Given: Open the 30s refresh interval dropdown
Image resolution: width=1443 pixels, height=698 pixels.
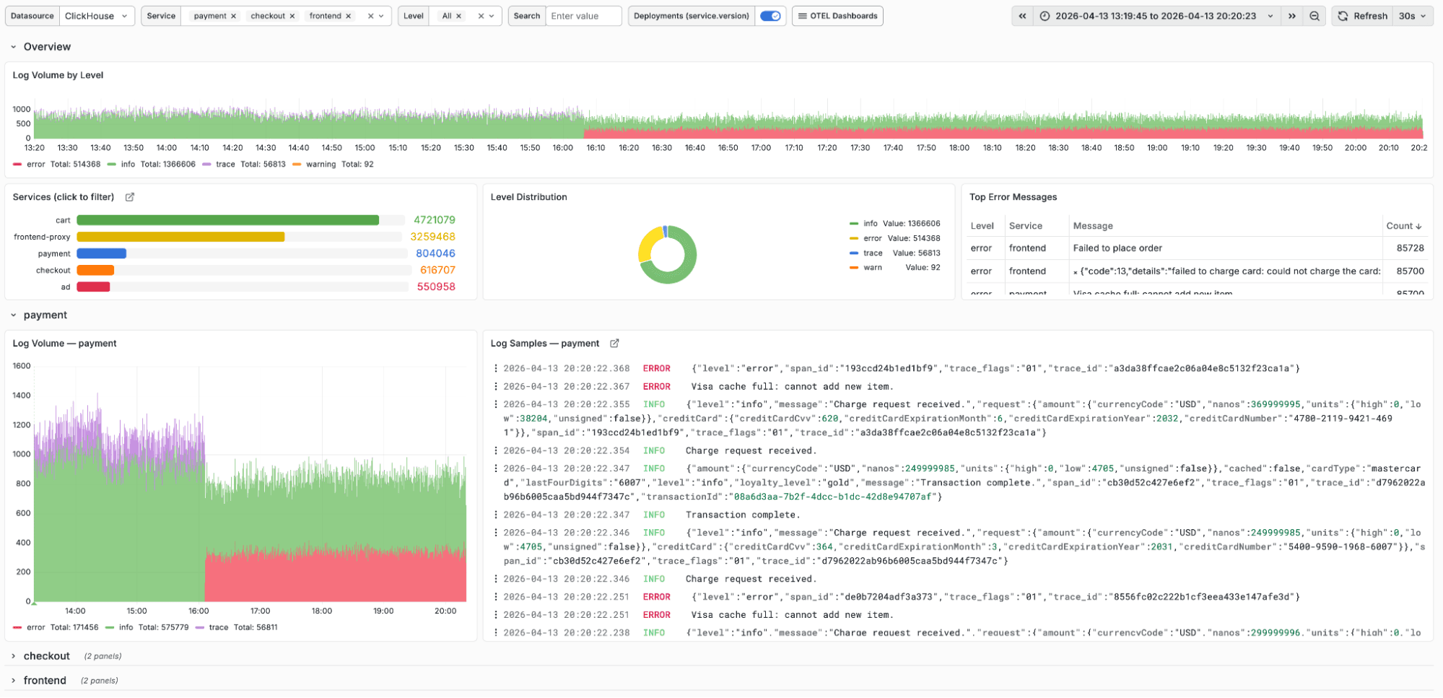Looking at the screenshot, I should [x=1413, y=16].
